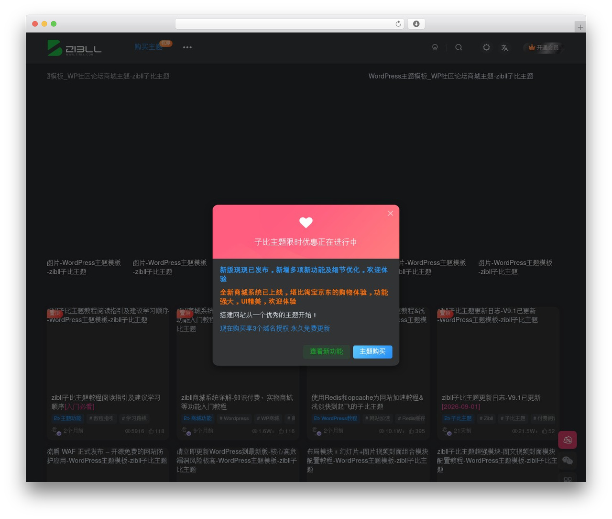Click the 10.1W+ views eye icon
This screenshot has width=612, height=519.
click(x=382, y=431)
